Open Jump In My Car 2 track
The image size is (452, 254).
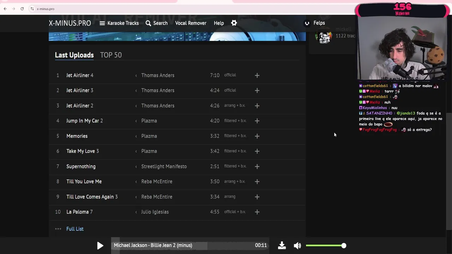84,121
